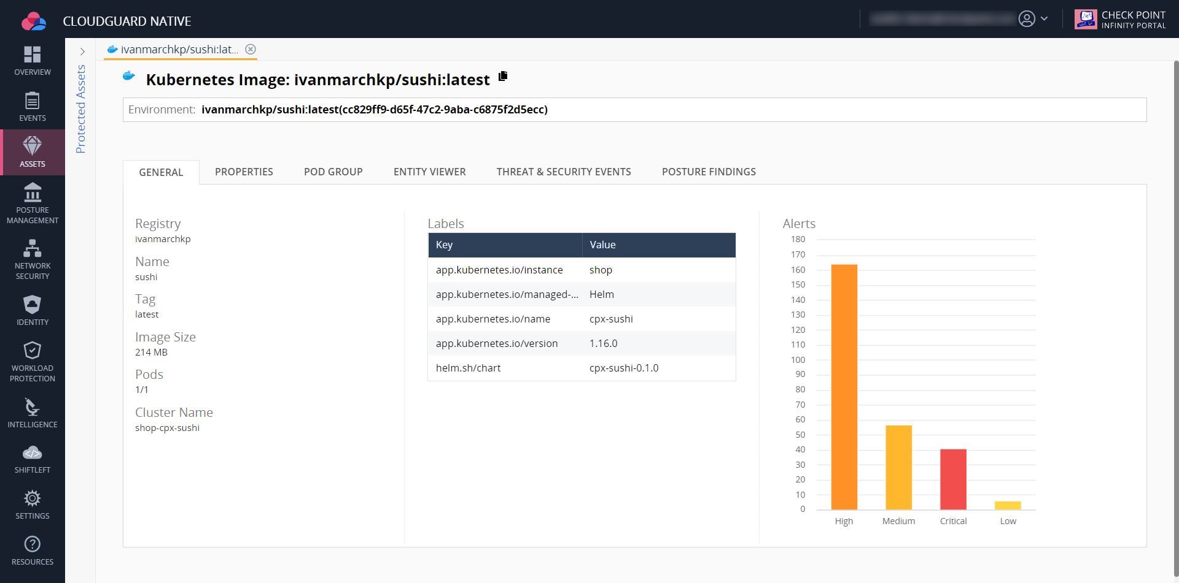Open the Entity Viewer tab

[430, 172]
